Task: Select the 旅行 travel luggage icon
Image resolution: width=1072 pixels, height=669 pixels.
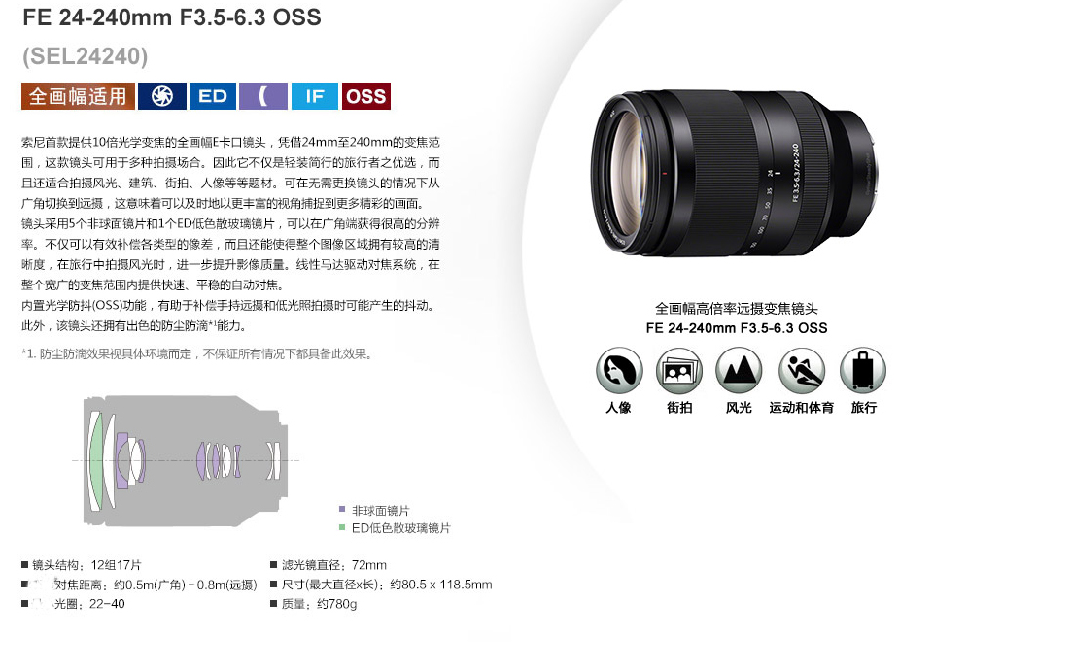Action: pos(863,370)
